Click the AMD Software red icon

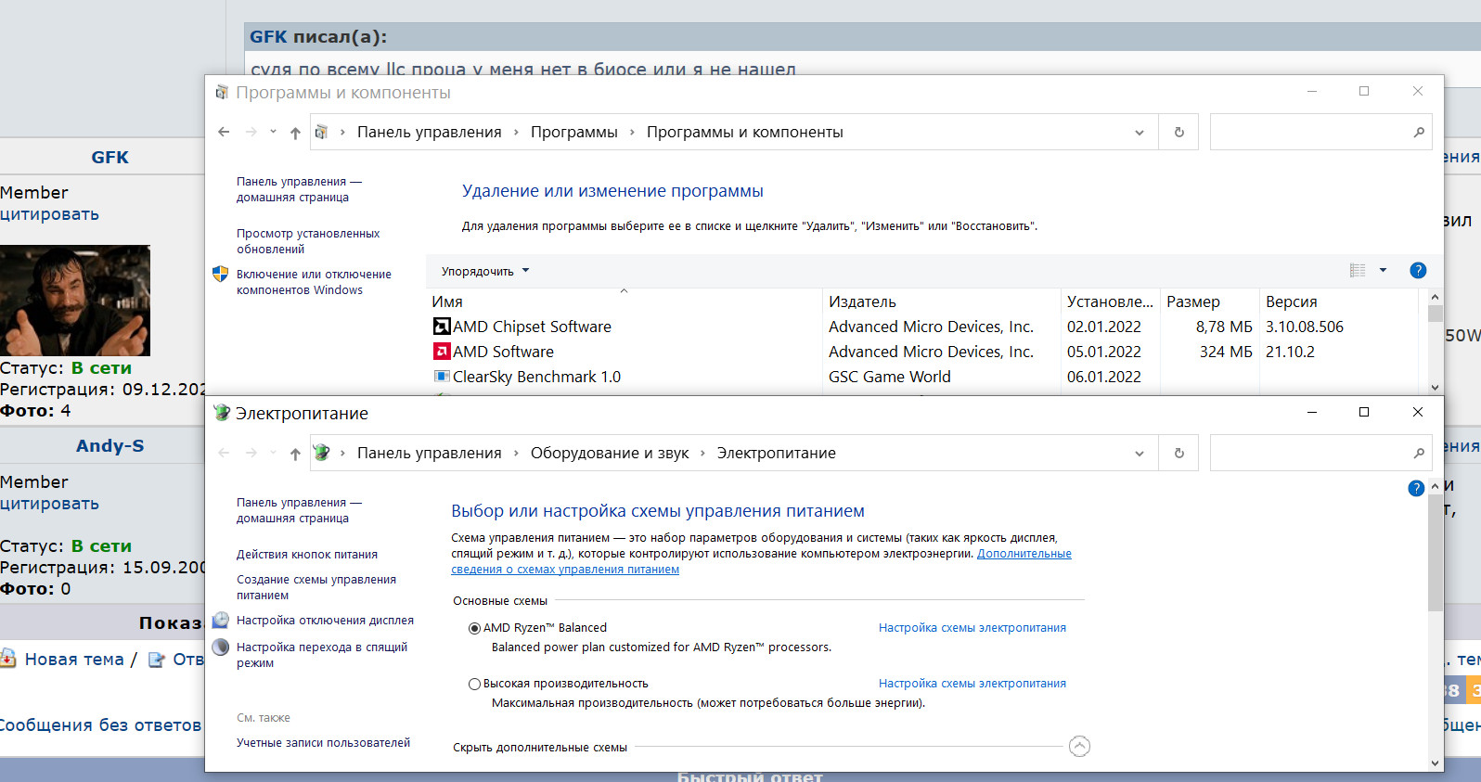pyautogui.click(x=442, y=352)
